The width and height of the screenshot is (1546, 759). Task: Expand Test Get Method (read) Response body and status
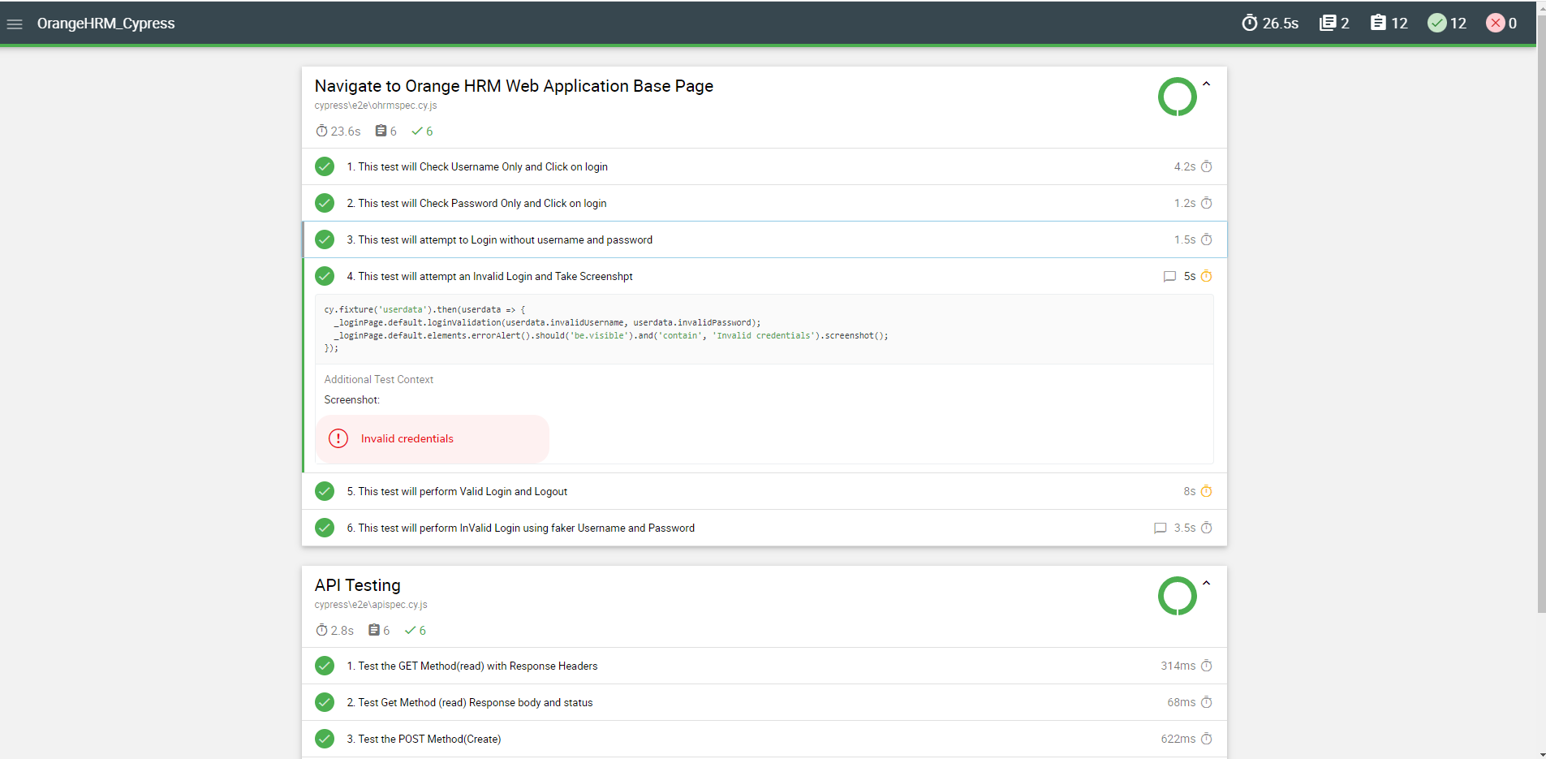[764, 702]
